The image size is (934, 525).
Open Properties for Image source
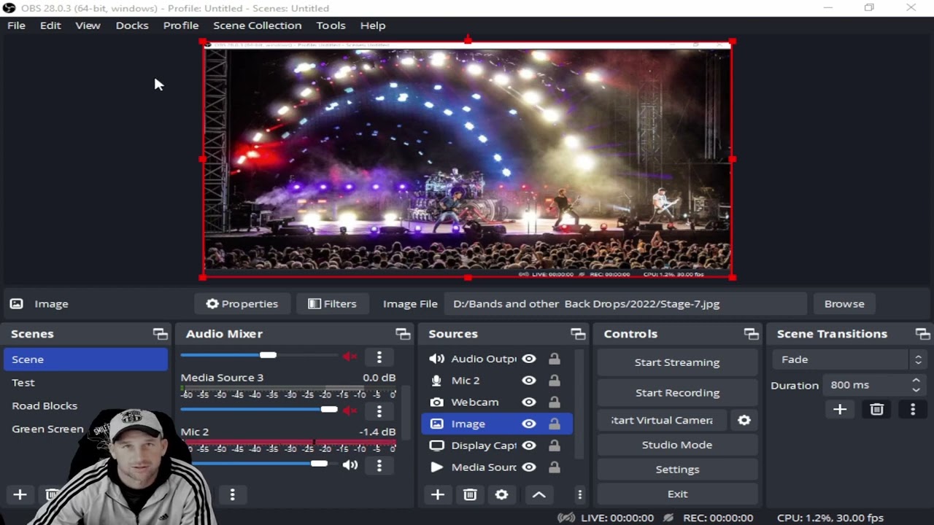click(242, 304)
